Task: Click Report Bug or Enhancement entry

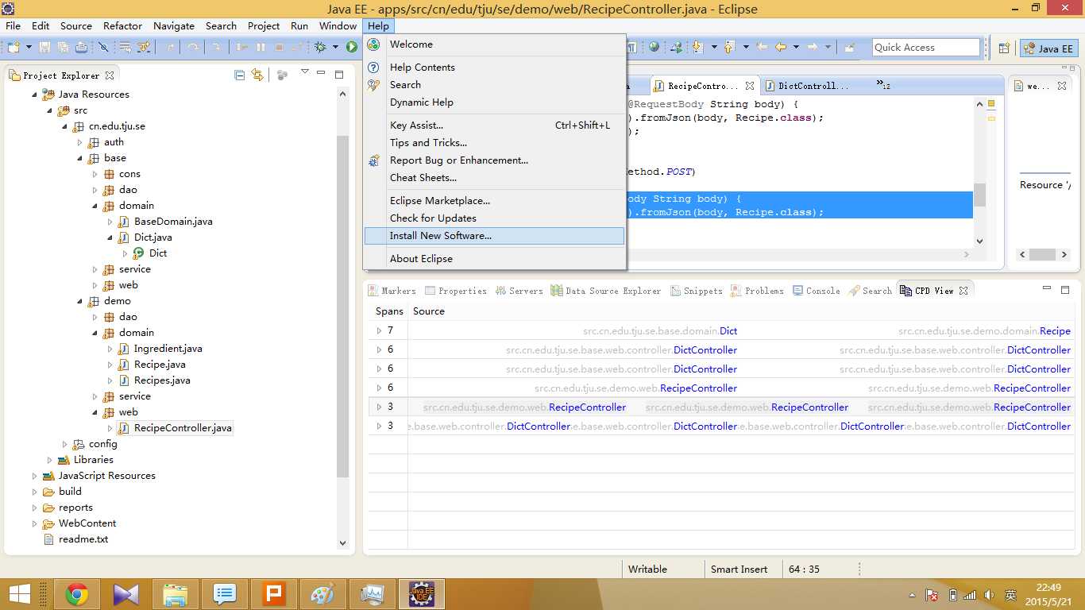Action: tap(494, 160)
